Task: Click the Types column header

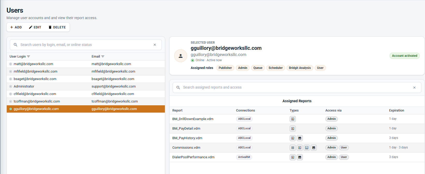Action: point(294,110)
